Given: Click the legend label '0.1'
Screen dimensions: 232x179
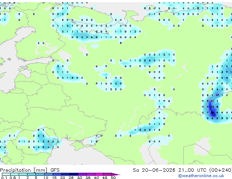Looking at the screenshot, I should click(x=4, y=178).
